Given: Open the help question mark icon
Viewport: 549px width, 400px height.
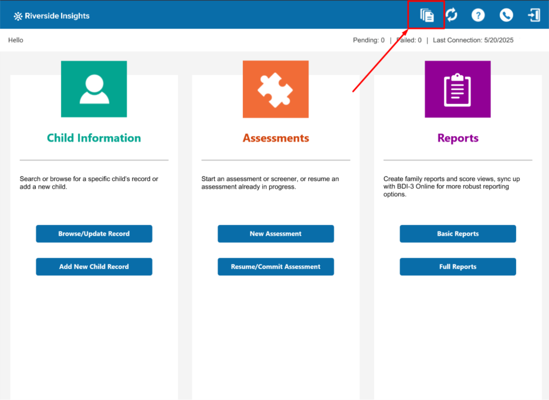Looking at the screenshot, I should pos(478,15).
